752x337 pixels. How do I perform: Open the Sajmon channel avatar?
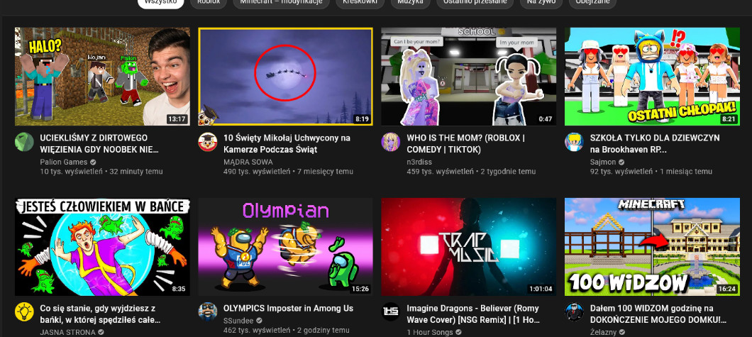[x=573, y=140]
